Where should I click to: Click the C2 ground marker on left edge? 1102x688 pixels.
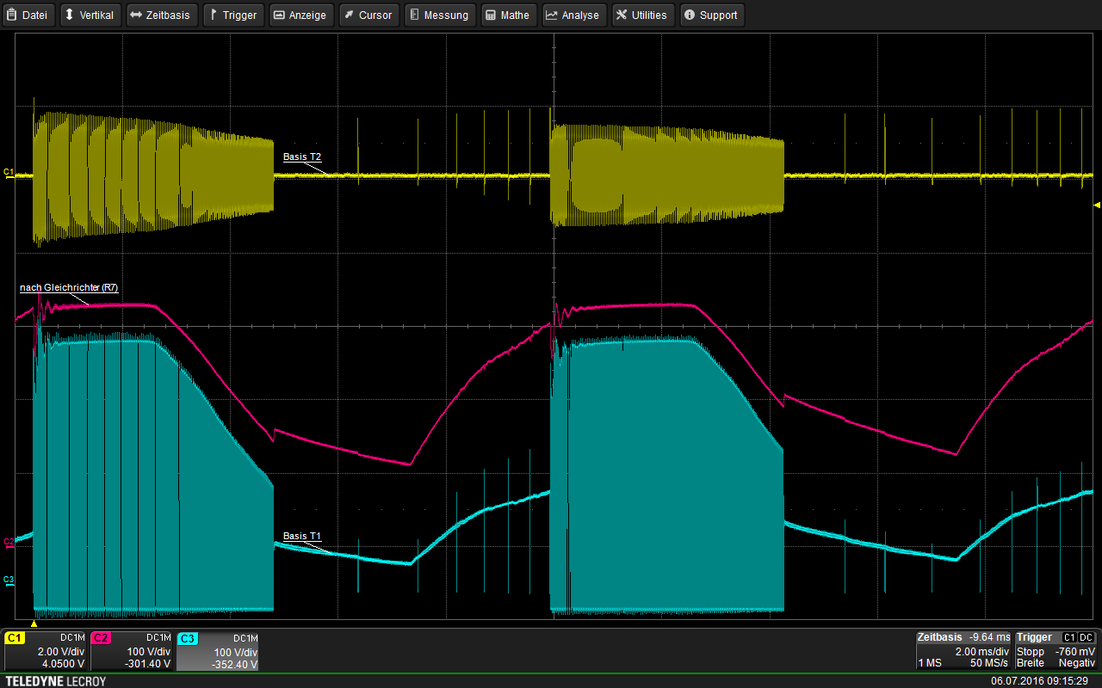pyautogui.click(x=8, y=542)
